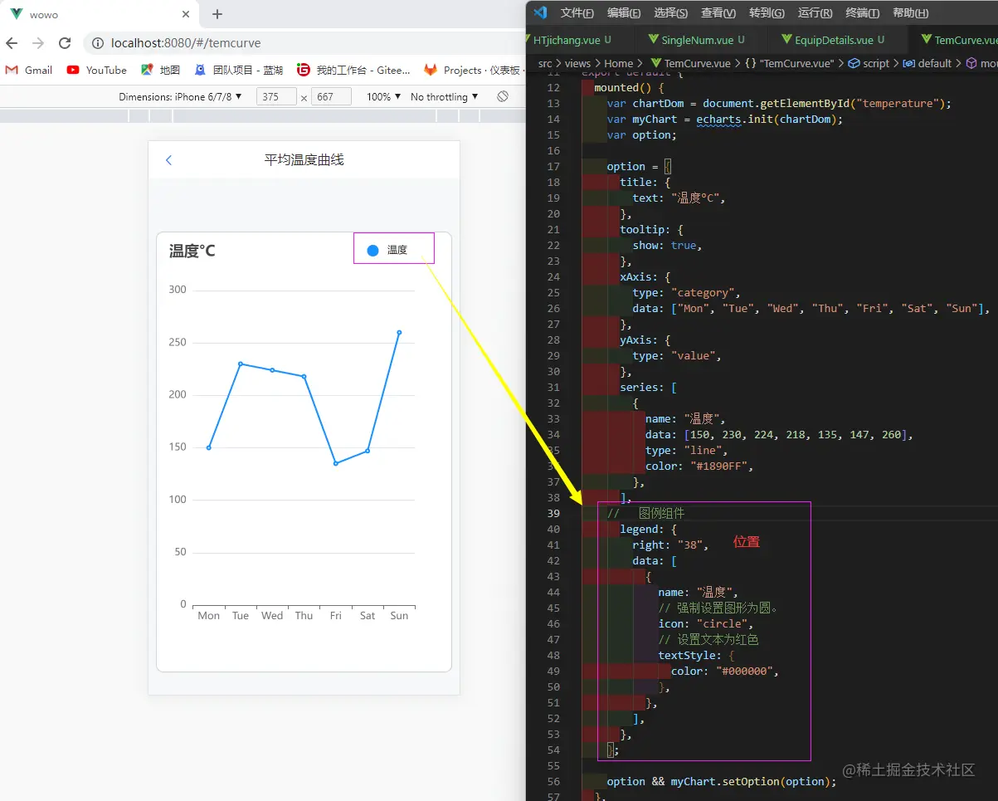Open the 终端(T) menu

(x=863, y=12)
